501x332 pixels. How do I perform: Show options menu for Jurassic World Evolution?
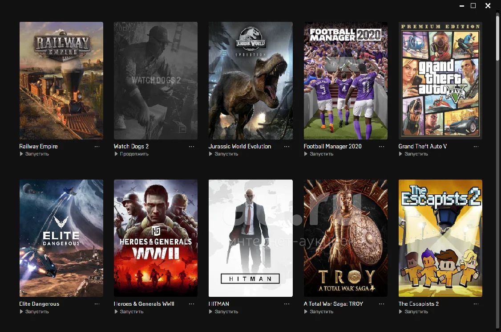pyautogui.click(x=287, y=147)
